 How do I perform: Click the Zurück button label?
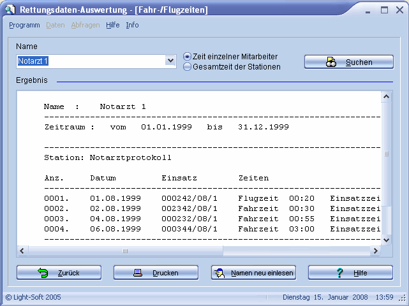point(69,273)
